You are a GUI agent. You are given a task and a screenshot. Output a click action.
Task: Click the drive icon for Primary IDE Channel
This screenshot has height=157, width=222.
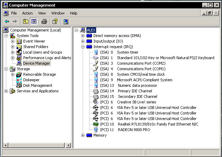tap(96, 91)
